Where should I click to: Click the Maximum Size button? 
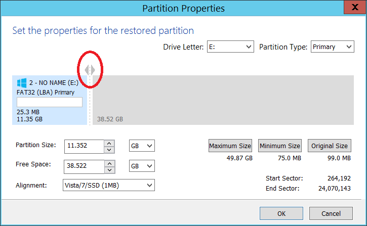pos(230,146)
